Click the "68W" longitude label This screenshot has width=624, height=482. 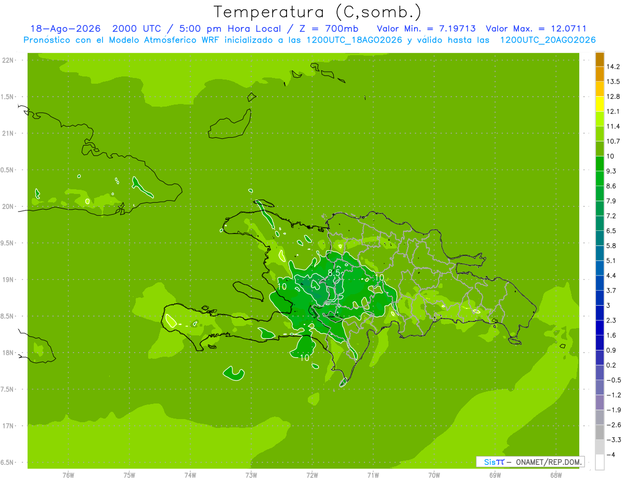(556, 475)
